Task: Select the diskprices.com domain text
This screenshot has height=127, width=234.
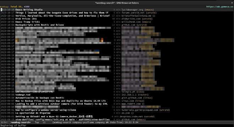Action: [131, 19]
